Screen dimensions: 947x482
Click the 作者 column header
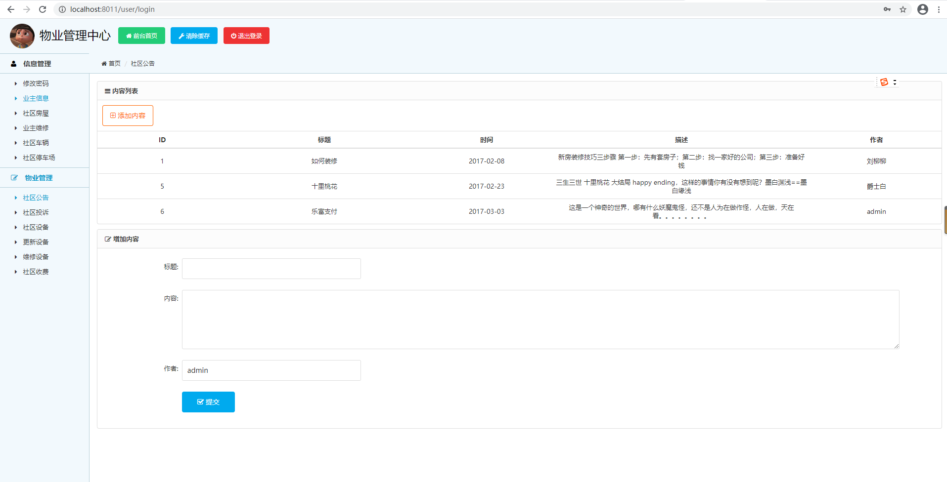coord(876,140)
